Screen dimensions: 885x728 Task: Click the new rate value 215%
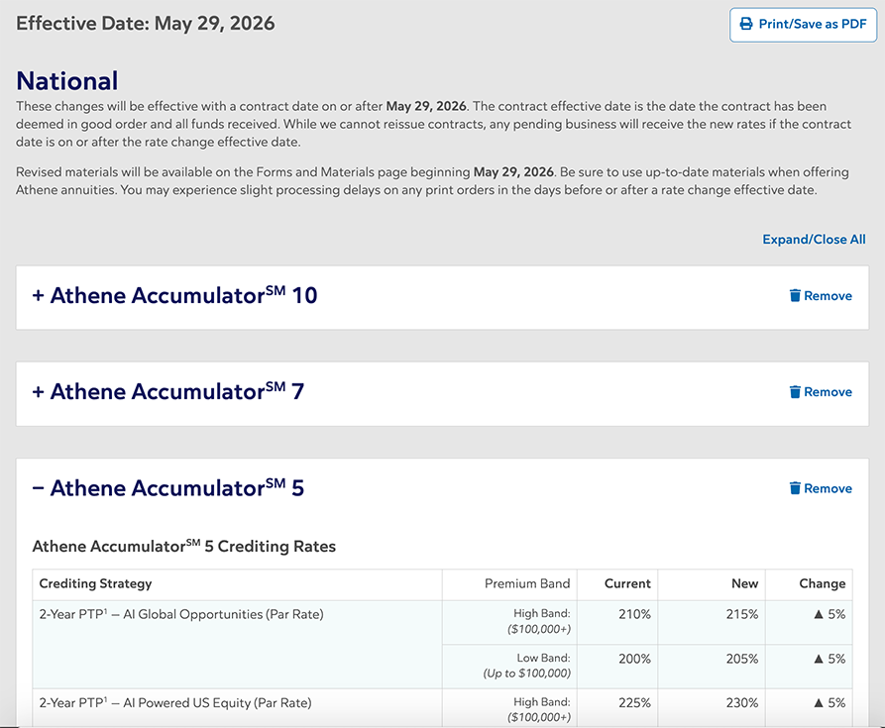pos(741,614)
